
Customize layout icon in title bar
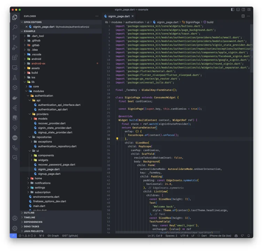pos(249,9)
